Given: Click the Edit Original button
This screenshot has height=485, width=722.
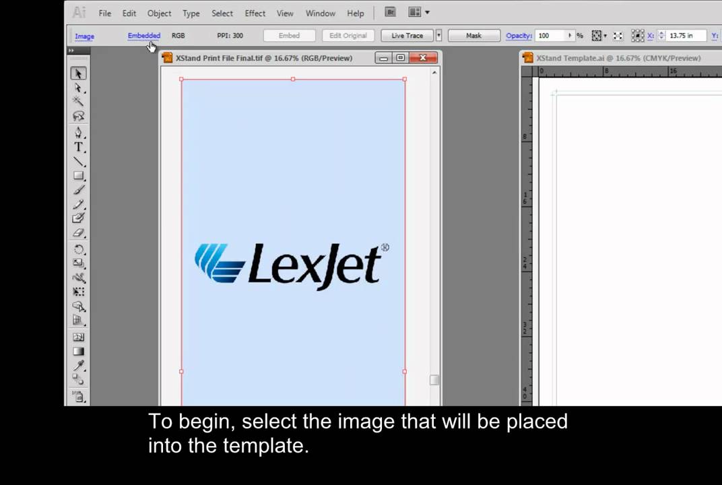Looking at the screenshot, I should [348, 36].
